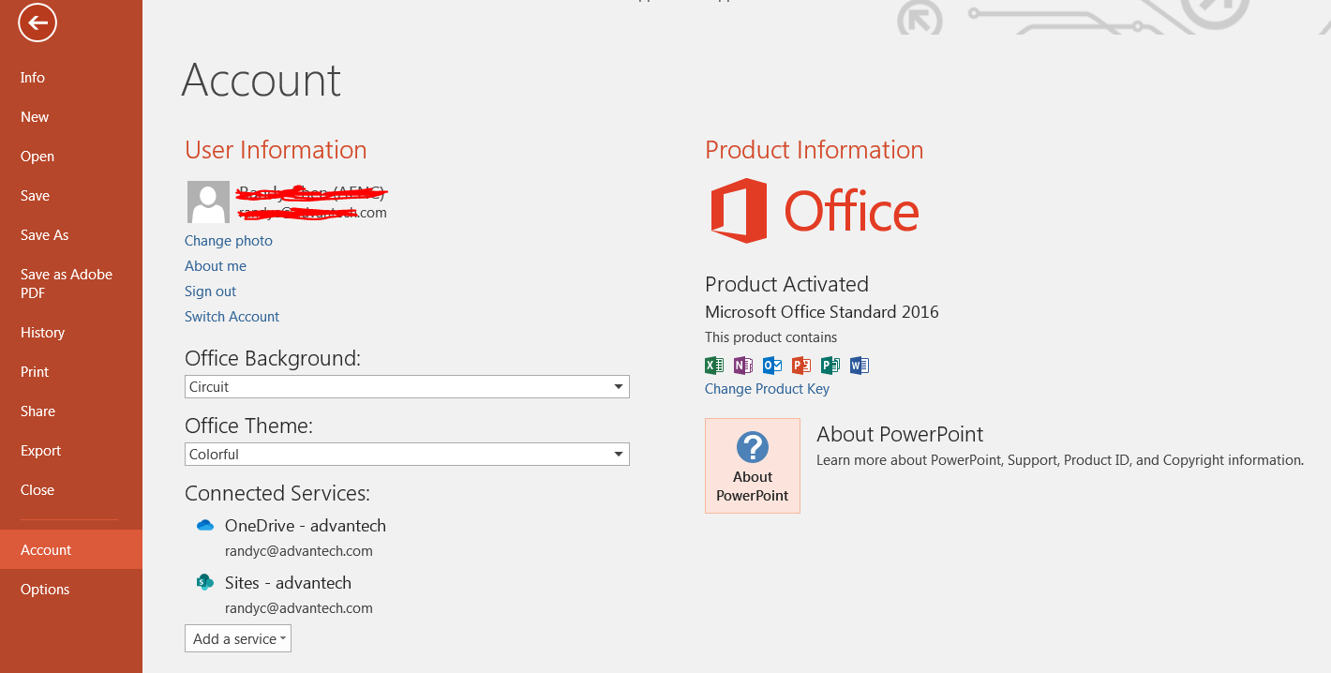
Task: Click the OneNote icon in product contents
Action: [743, 366]
